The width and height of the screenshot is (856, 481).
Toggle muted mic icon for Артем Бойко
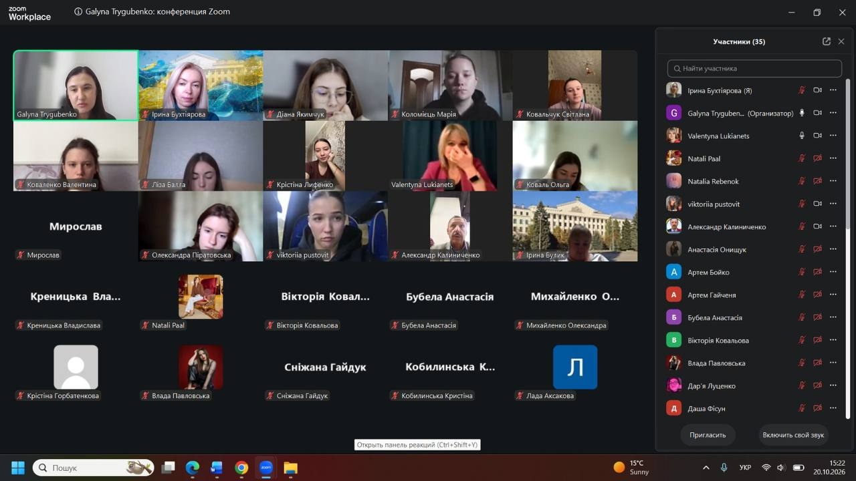802,272
